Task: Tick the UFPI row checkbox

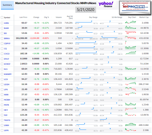Action: pos(2,130)
